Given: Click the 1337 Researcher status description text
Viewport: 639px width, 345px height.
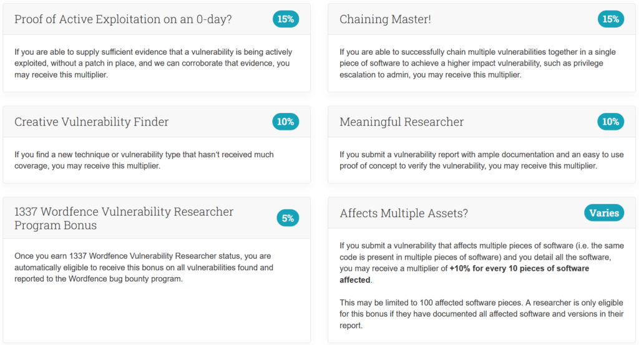Looking at the screenshot, I should (144, 267).
